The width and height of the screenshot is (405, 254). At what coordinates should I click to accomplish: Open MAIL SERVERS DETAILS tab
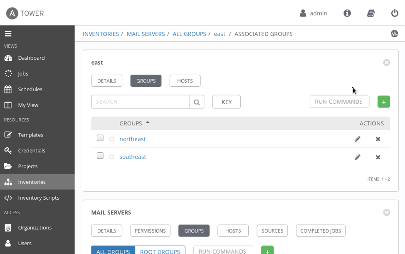click(x=107, y=231)
